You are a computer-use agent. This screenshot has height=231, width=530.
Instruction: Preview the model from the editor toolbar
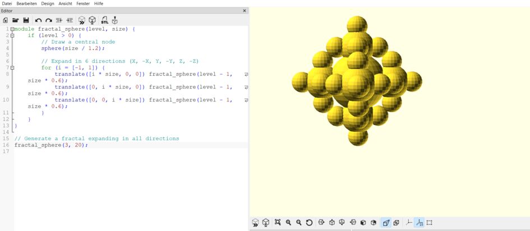tap(81, 20)
